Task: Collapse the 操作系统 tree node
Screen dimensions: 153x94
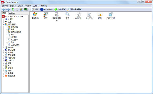Action: click(4, 24)
